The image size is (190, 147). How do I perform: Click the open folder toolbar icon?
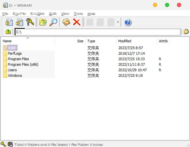(x=43, y=22)
